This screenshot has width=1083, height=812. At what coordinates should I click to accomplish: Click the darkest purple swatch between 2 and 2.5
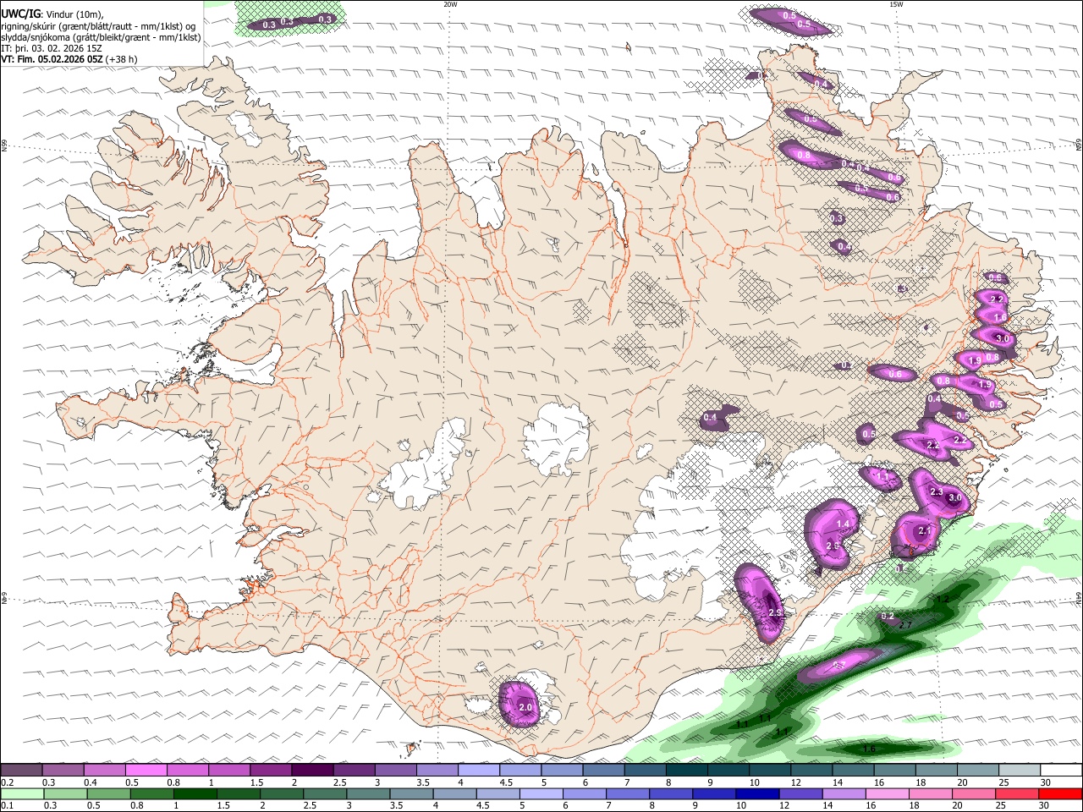[312, 770]
